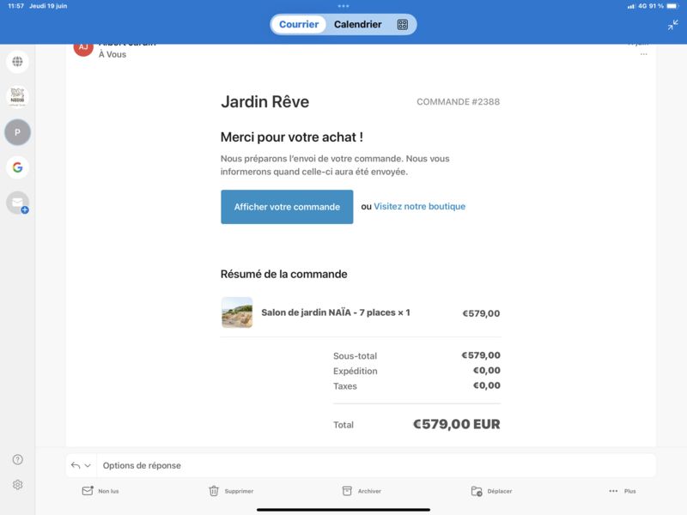Tap the Expédition label
This screenshot has width=687, height=515.
pos(355,371)
